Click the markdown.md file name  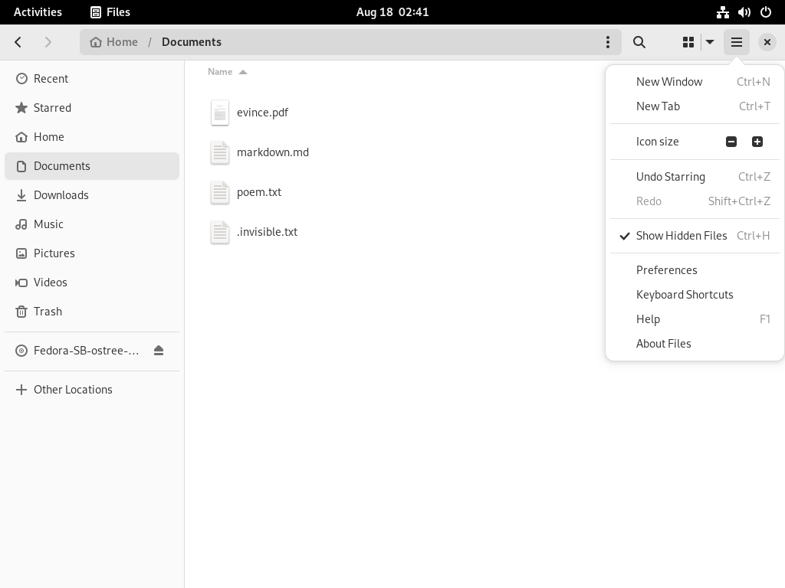pos(273,152)
